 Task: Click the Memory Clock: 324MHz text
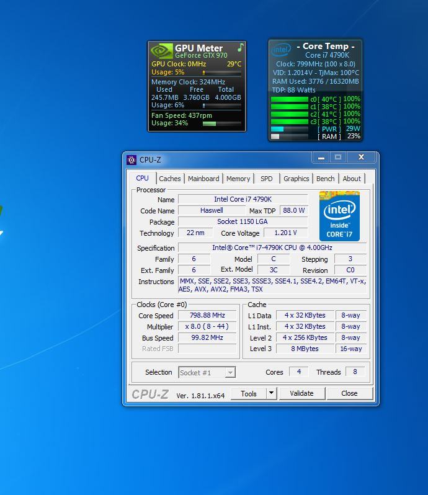coord(188,82)
